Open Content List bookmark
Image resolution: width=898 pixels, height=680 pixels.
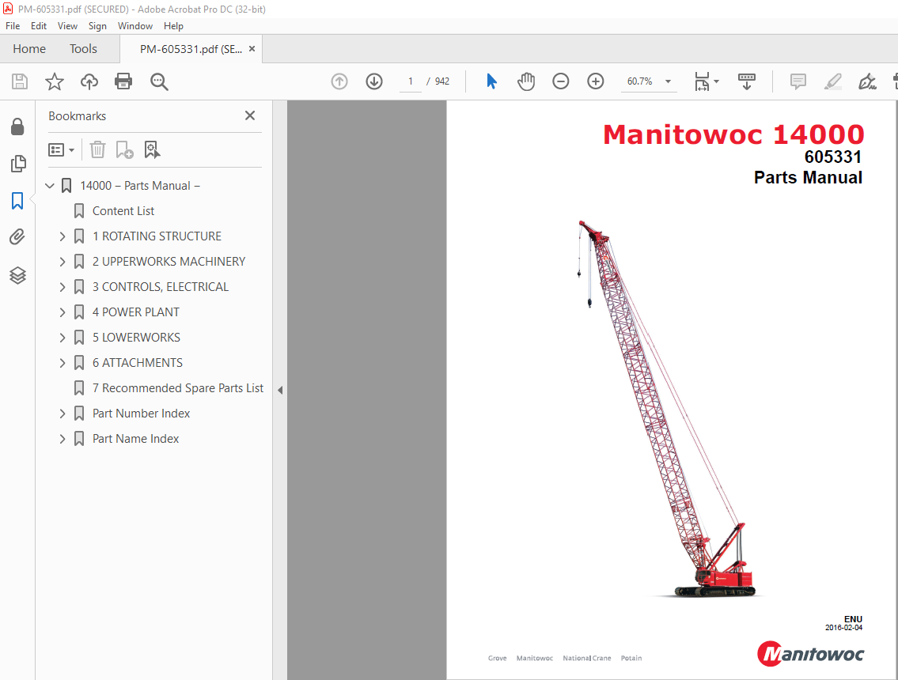click(123, 211)
